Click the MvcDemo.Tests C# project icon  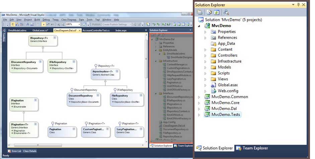(x=207, y=114)
